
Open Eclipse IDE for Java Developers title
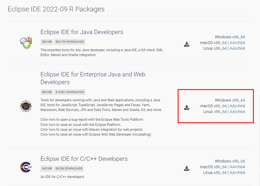[82, 32]
